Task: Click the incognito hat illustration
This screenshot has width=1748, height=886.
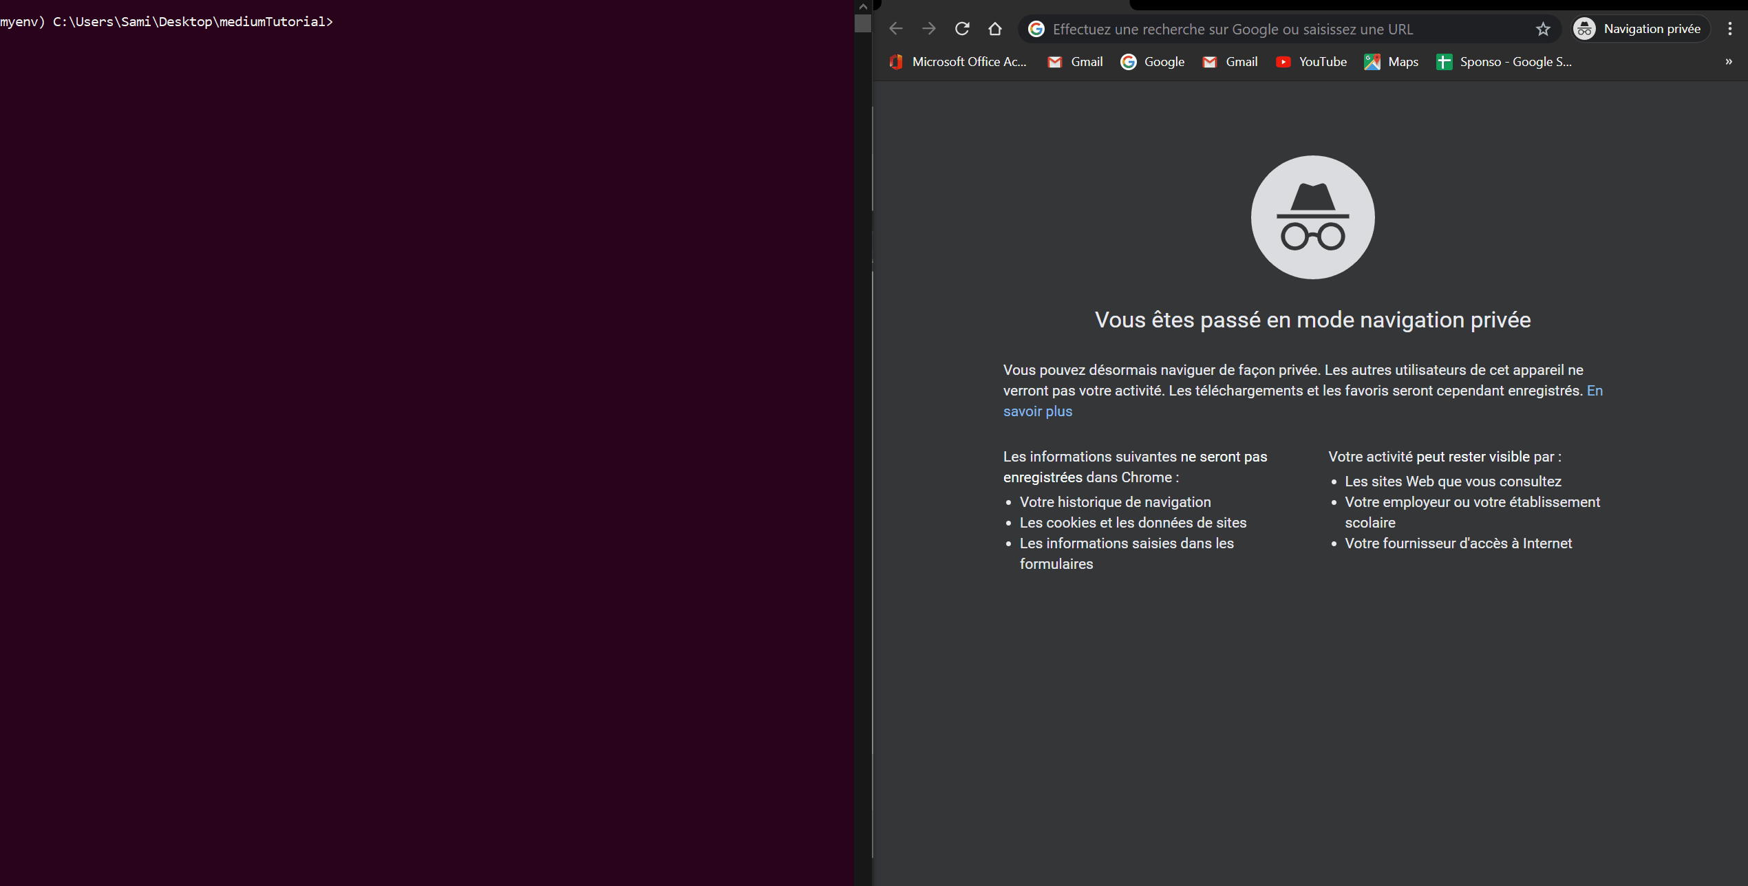Action: coord(1312,217)
